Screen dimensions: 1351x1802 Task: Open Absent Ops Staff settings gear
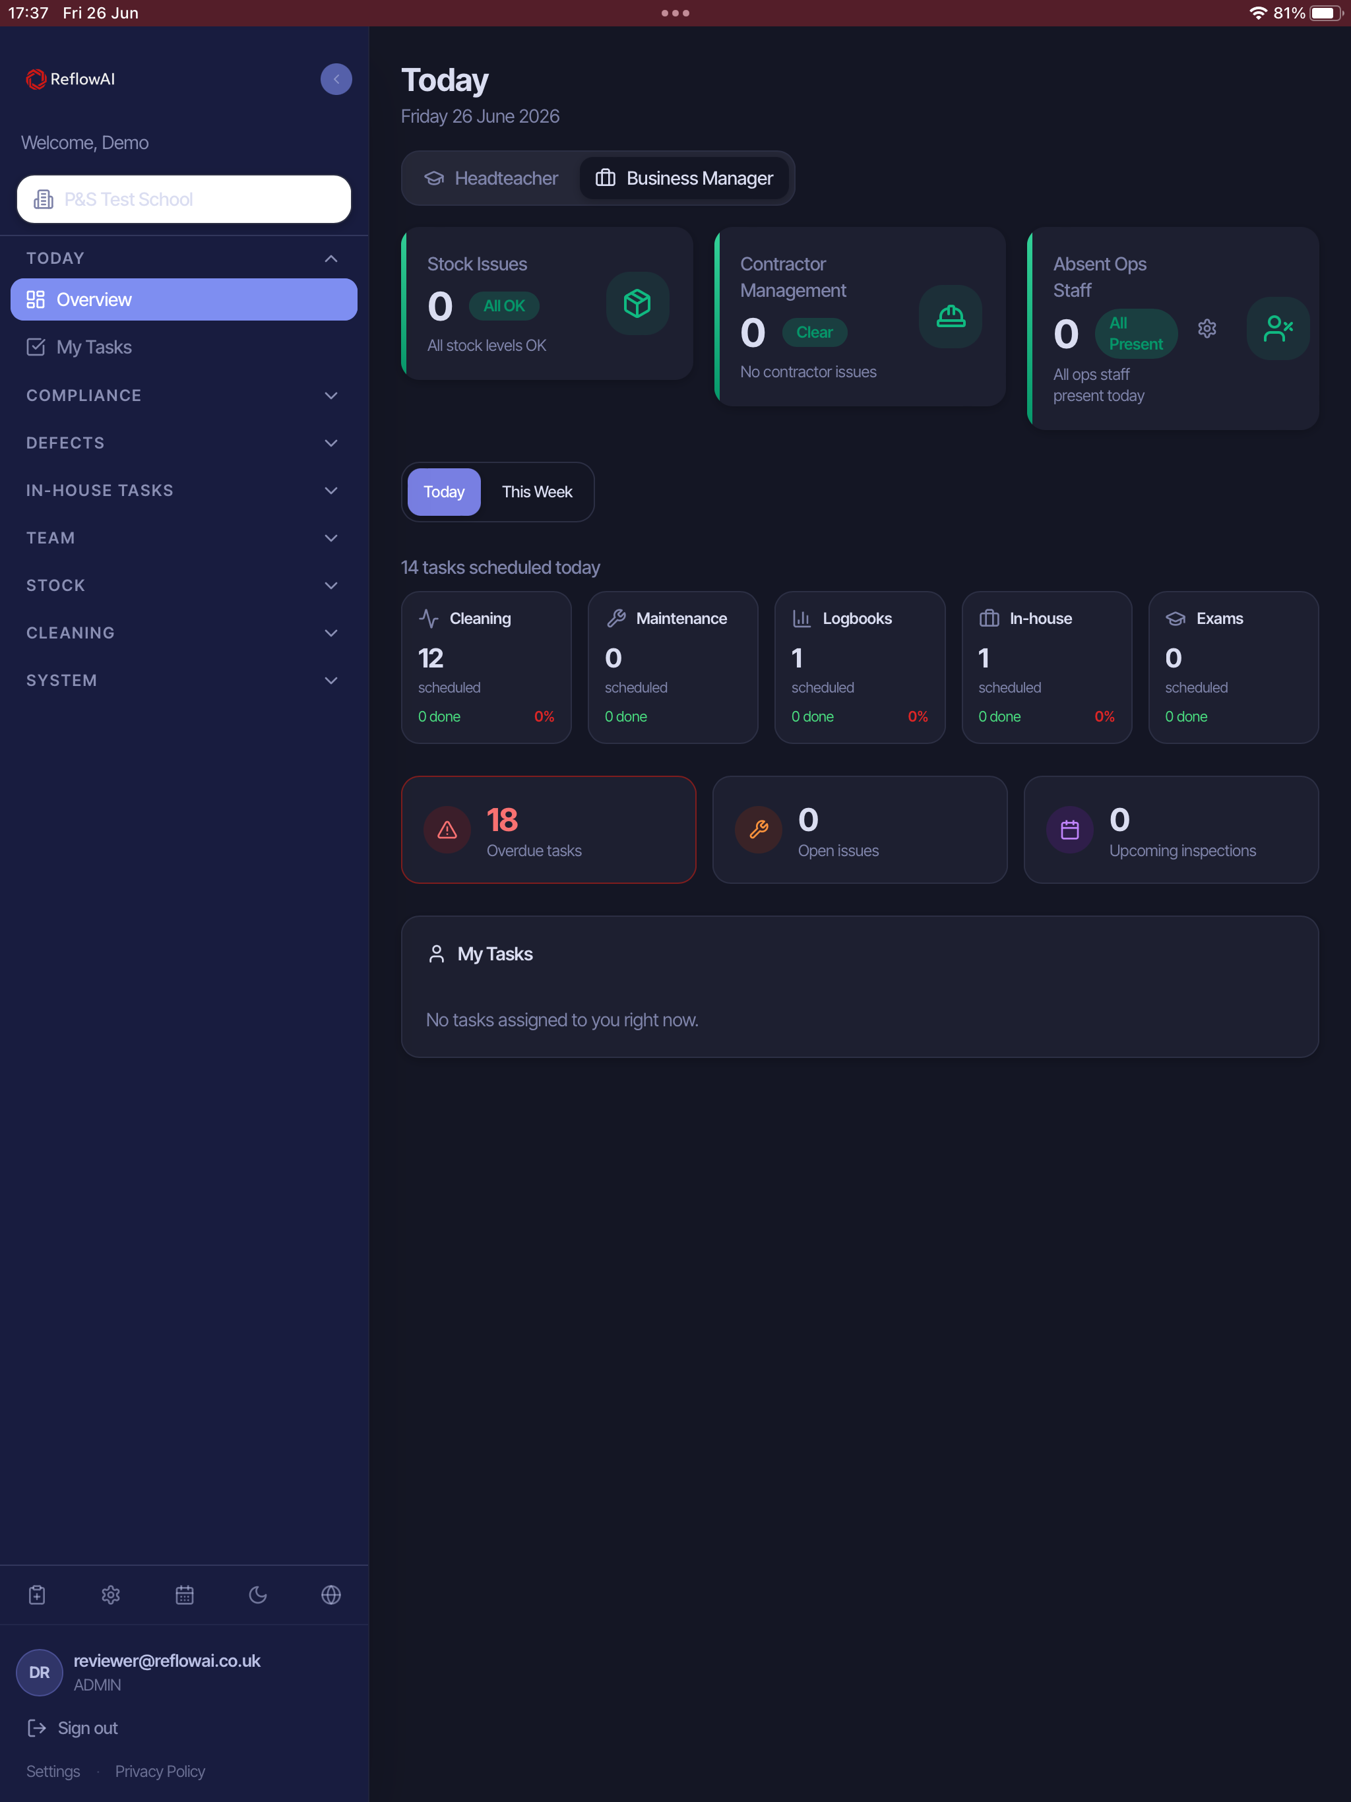(1207, 328)
